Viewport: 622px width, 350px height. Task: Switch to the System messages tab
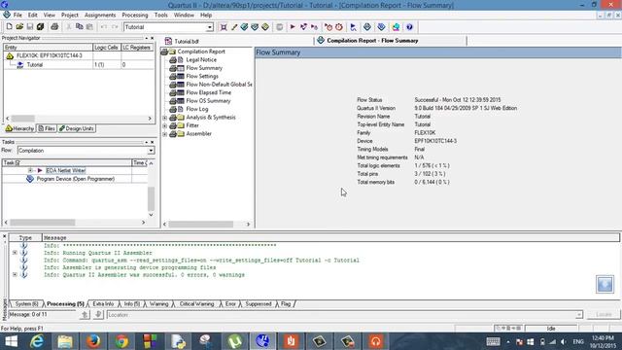(26, 304)
